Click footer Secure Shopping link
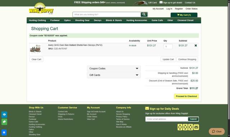This screenshot has height=137, width=230. click(123, 114)
